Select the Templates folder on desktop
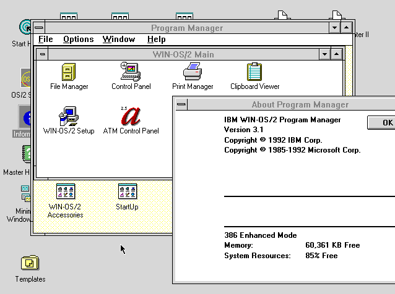Viewport: 395px width, 294px height. 30,264
